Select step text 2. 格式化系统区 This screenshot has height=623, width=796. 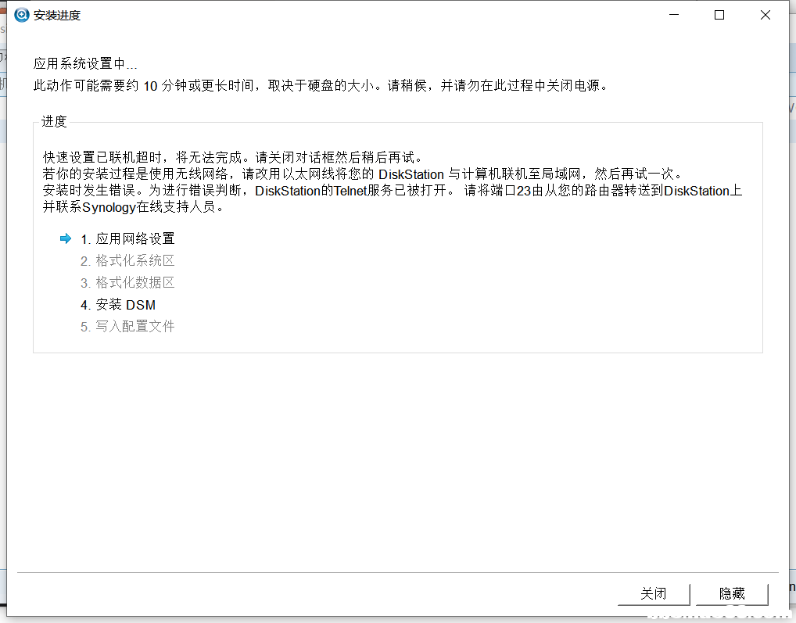[127, 261]
